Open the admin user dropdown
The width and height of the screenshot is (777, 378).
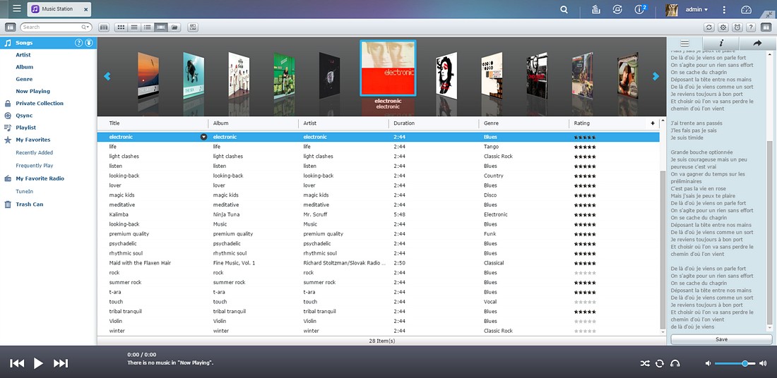tap(696, 9)
